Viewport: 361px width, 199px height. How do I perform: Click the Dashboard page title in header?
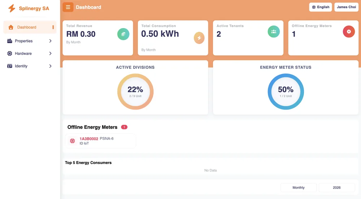click(x=88, y=7)
